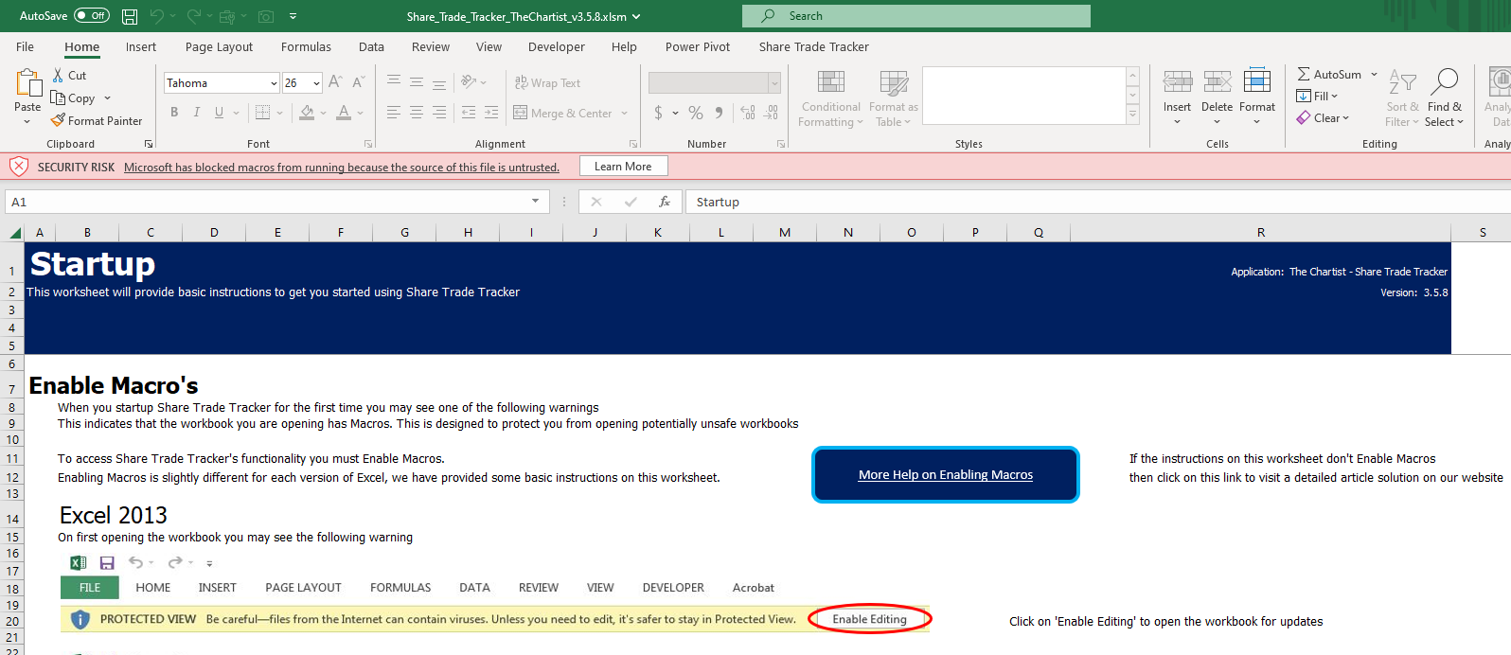Click the Accounting Number Format dollar icon
Image resolution: width=1511 pixels, height=655 pixels.
pyautogui.click(x=658, y=113)
